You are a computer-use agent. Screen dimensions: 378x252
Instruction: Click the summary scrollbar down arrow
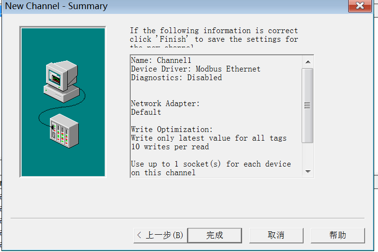click(x=308, y=171)
